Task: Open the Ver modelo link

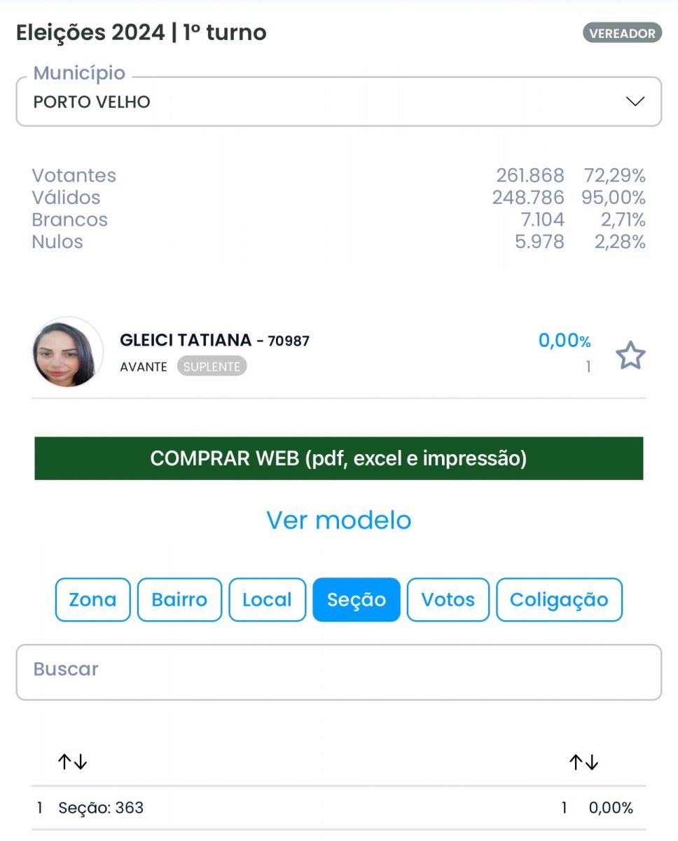Action: pyautogui.click(x=339, y=520)
